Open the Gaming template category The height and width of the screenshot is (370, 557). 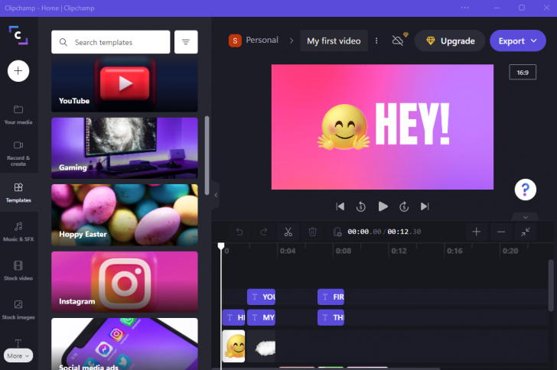(124, 148)
